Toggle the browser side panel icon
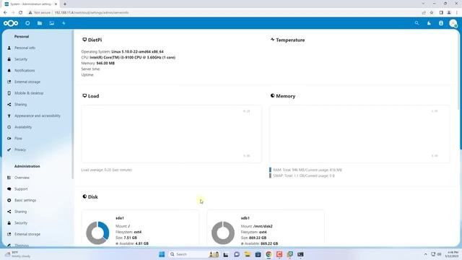462x260 pixels. (x=441, y=13)
